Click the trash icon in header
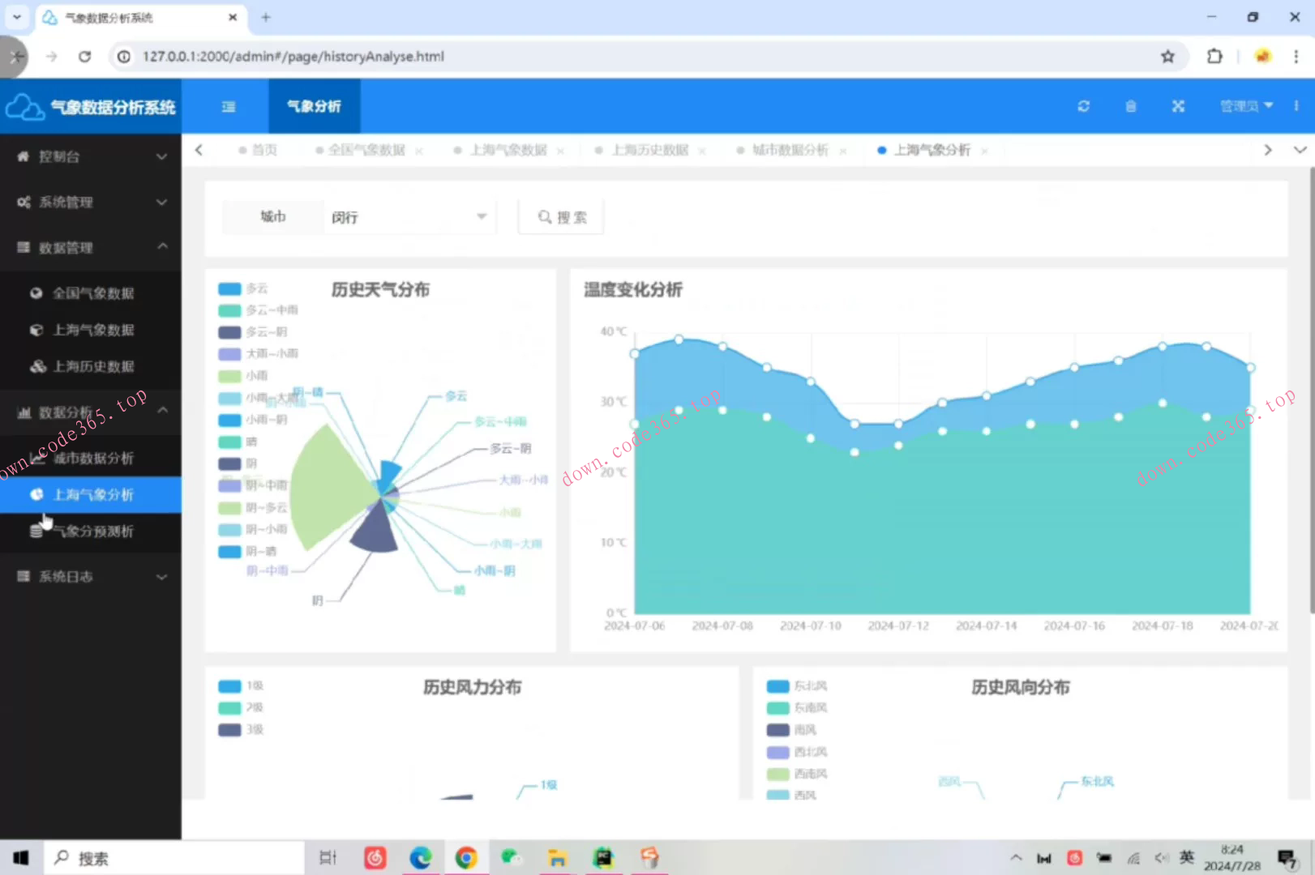Screen dimensions: 1315x875 tap(1131, 106)
